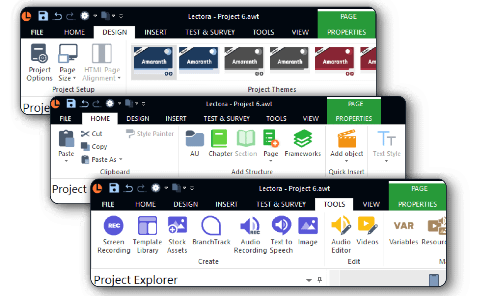This screenshot has width=494, height=296.
Task: Launch BranchTrack from the Tools ribbon
Action: pos(211,231)
